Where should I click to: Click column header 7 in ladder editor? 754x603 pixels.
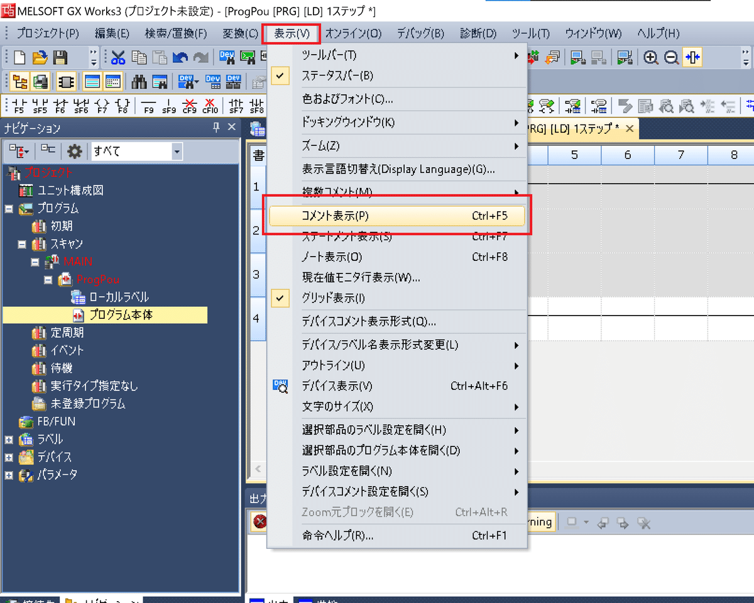(x=681, y=155)
